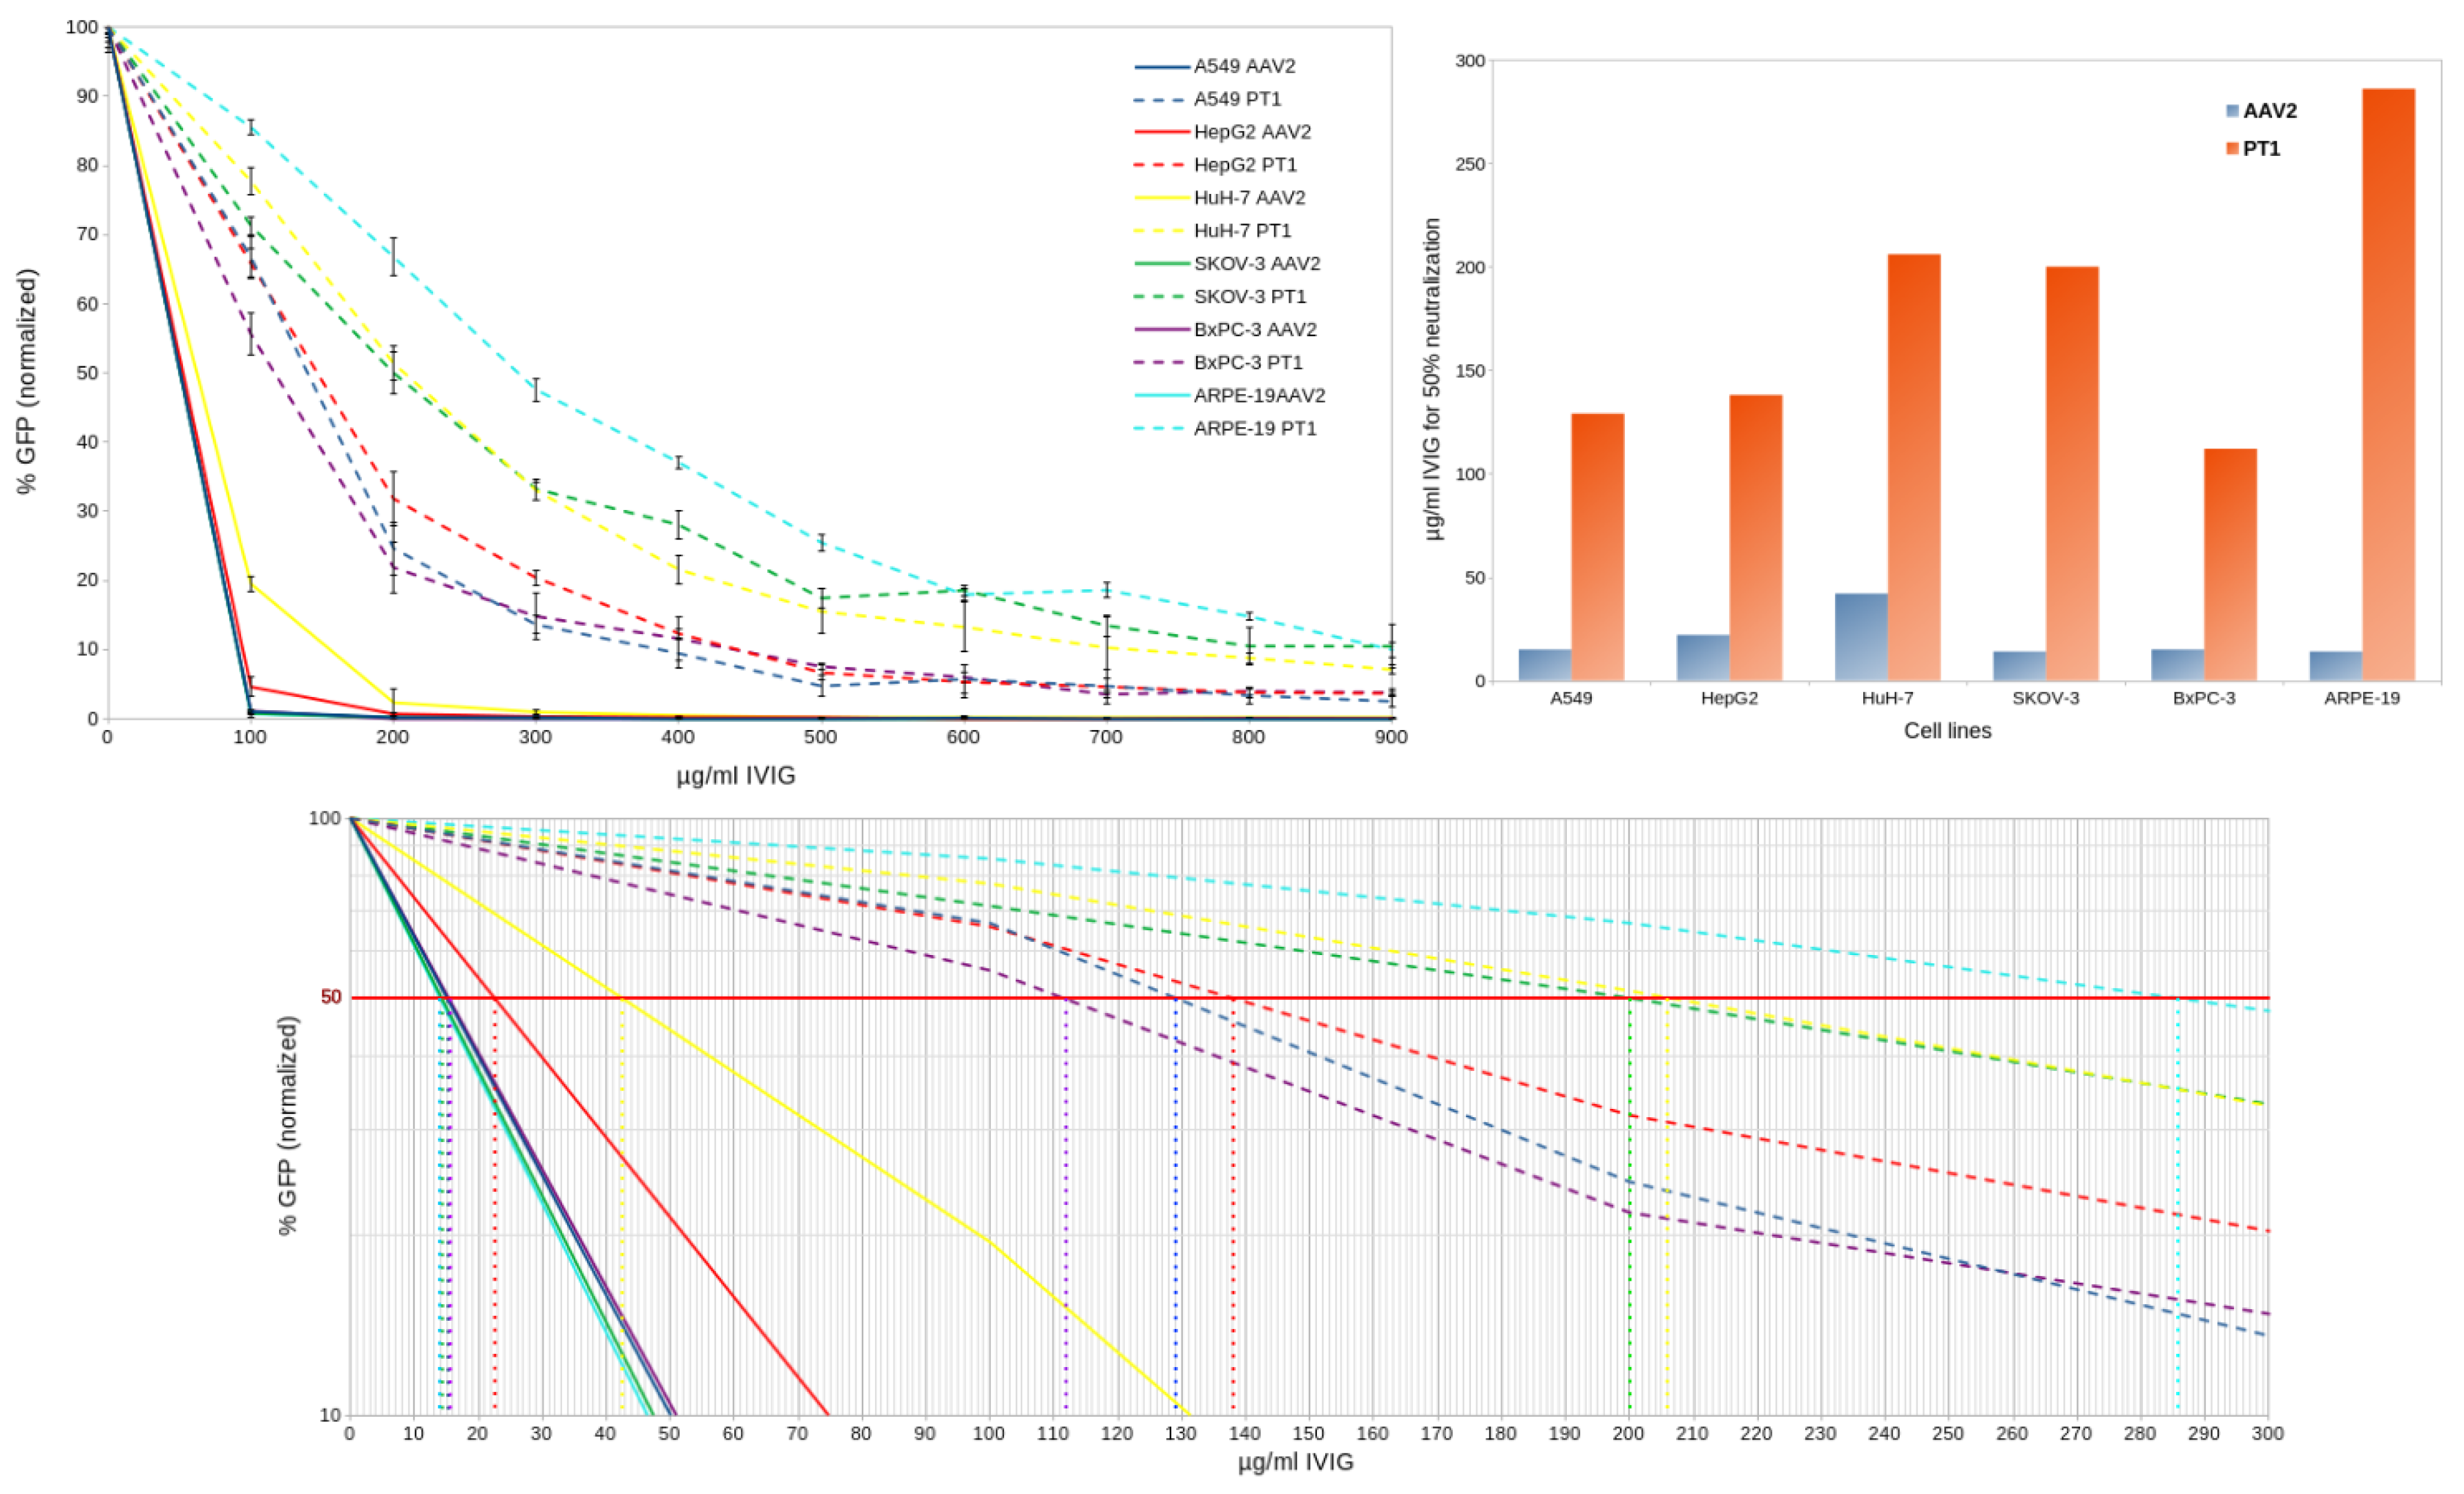Click the A549 orange PT1 bar

click(x=1597, y=548)
